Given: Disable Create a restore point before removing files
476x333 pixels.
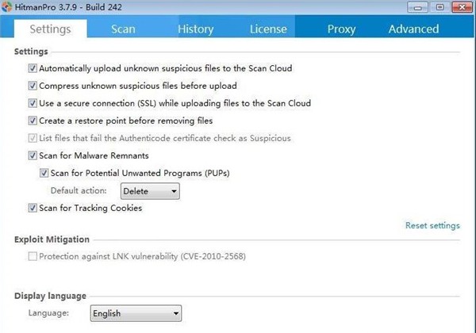Looking at the screenshot, I should coord(33,121).
